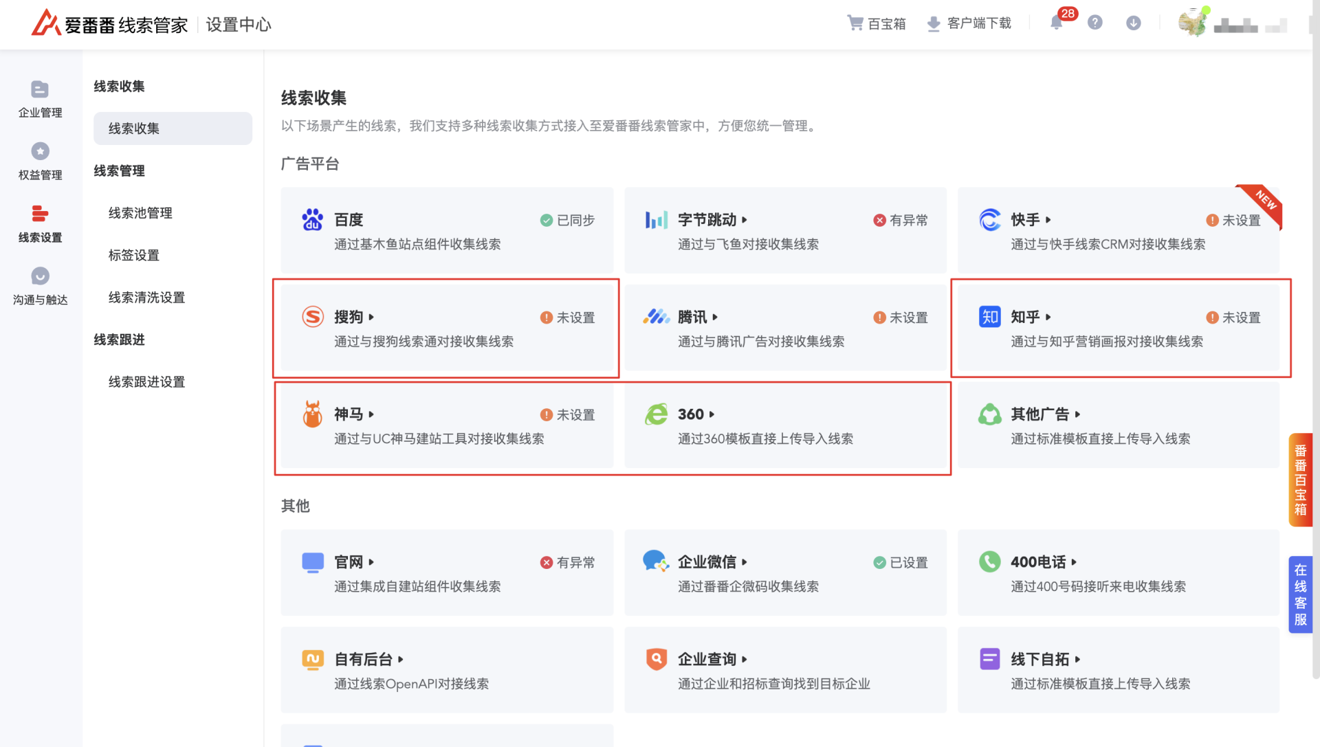Click the 400电话 phone icon

coord(989,562)
